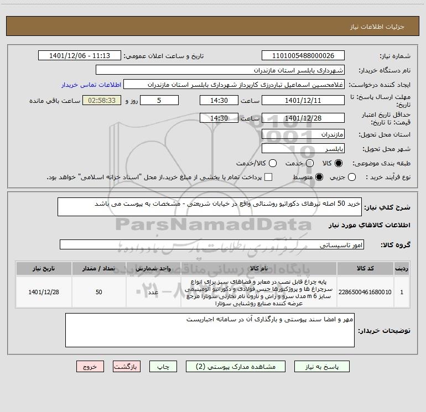Tick the اسناد خزانه اسلامی payment checkbox
Screen dimensions: 426x412
click(268, 177)
